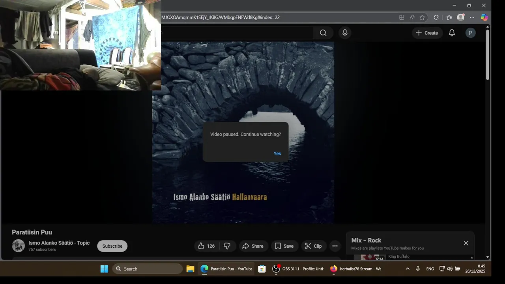The height and width of the screenshot is (284, 505).
Task: Subscribe to Ismo Alanko Säätiö channel
Action: [x=112, y=246]
